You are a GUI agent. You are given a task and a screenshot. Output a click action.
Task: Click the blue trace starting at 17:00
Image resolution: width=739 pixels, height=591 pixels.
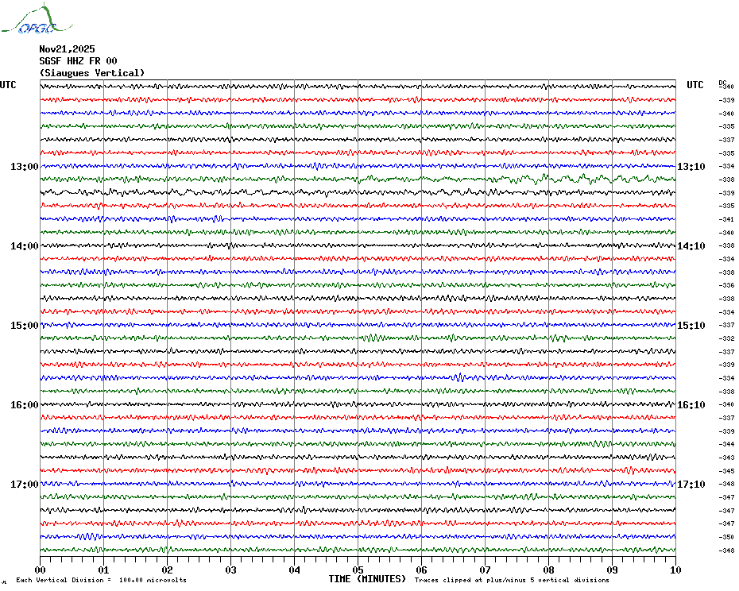(358, 484)
